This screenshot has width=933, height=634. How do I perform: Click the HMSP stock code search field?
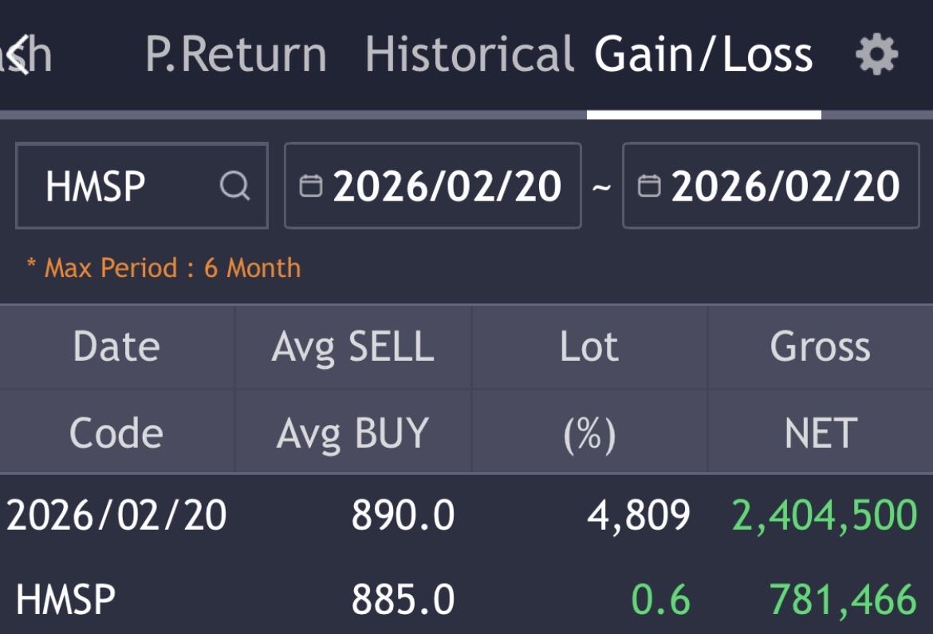pos(120,186)
